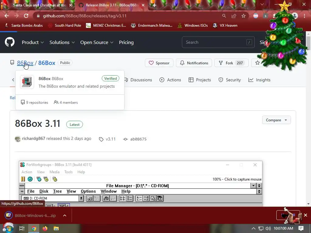Open MEMZ Christmas bookmark
This screenshot has width=311, height=233.
106,25
